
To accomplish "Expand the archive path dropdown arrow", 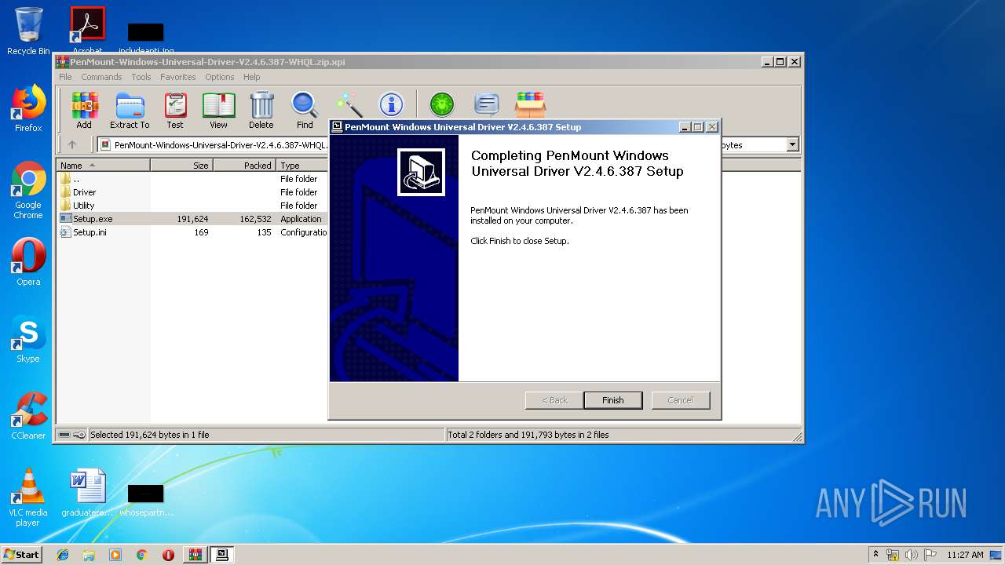I will point(792,144).
